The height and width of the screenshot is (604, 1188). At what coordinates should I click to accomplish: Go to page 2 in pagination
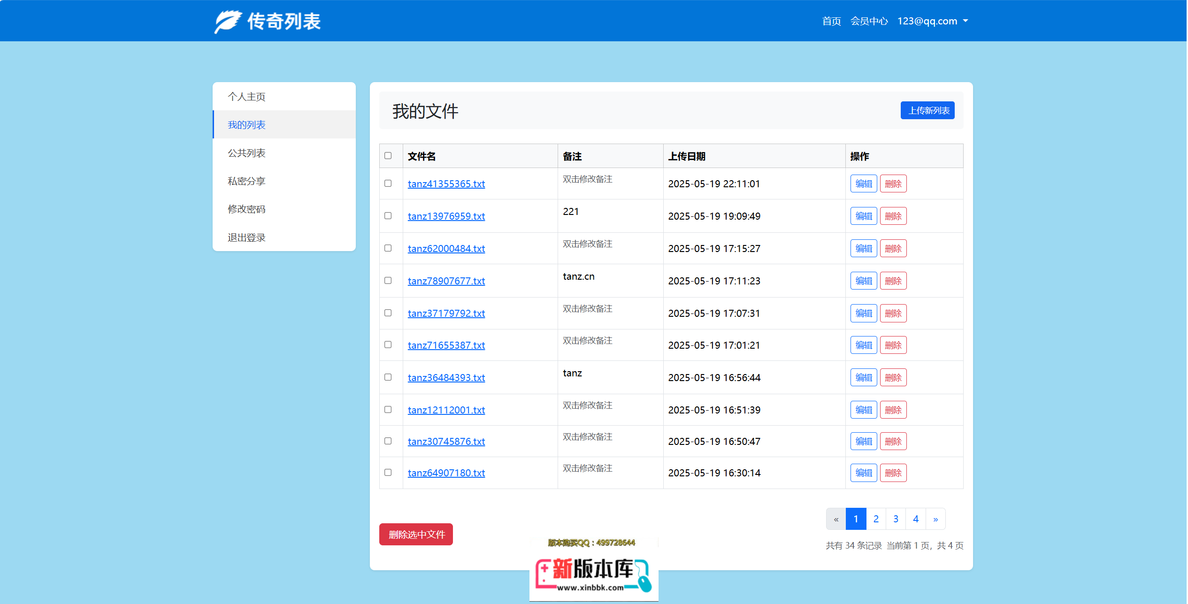pos(876,519)
